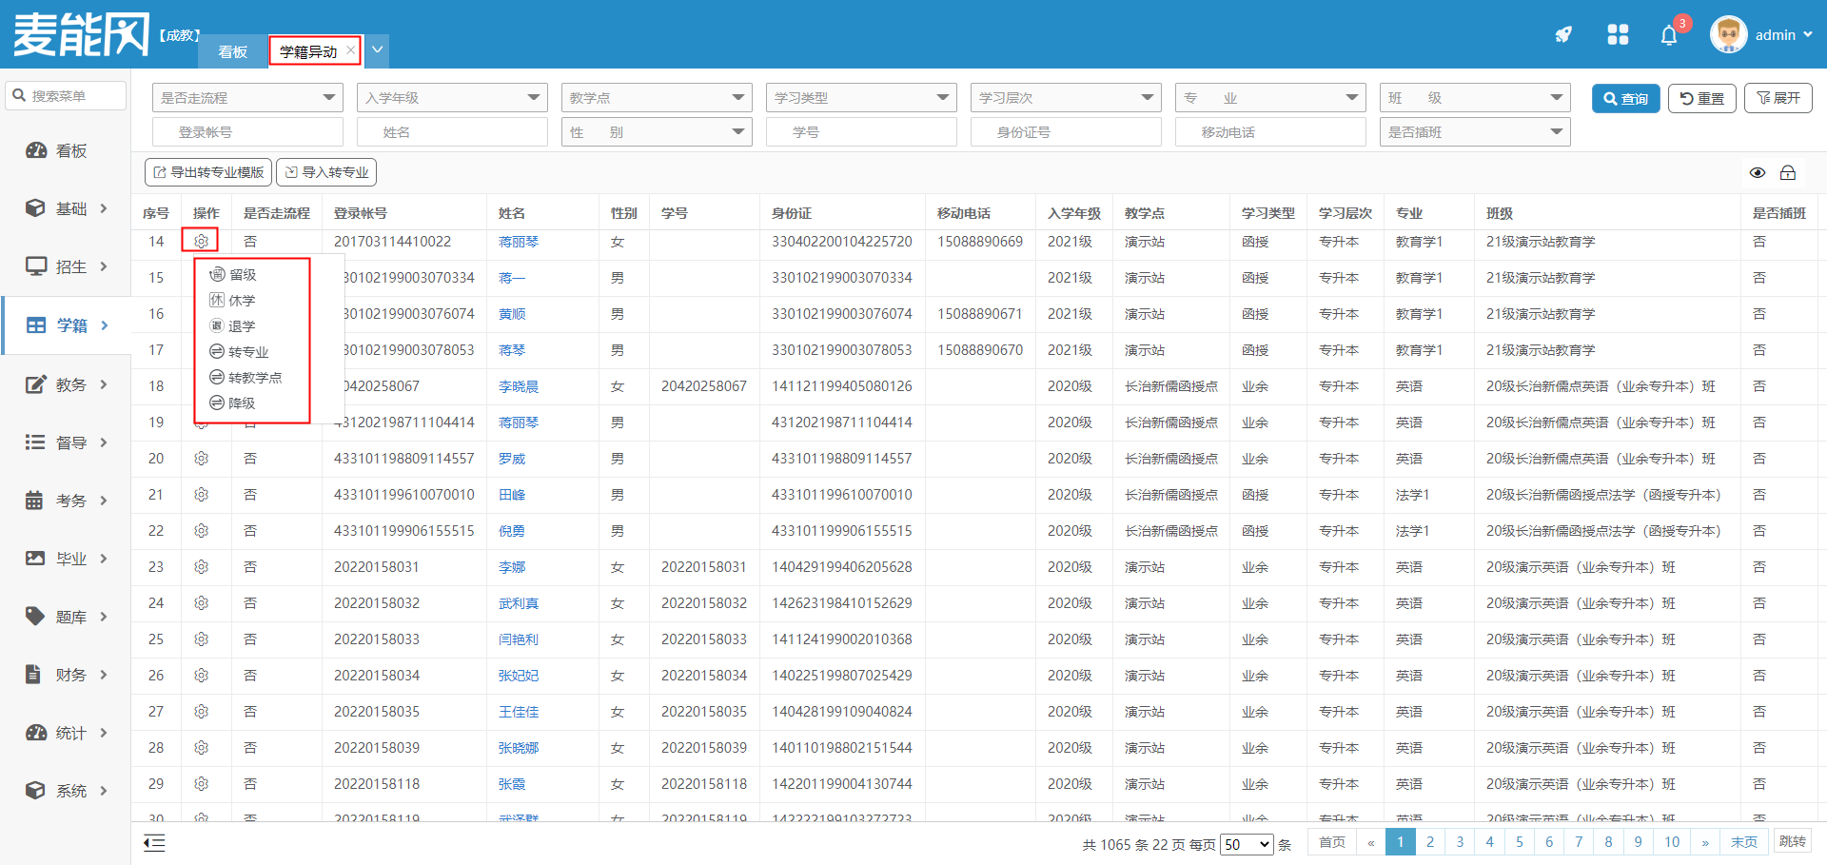Click the gear icon in row 25
The width and height of the screenshot is (1827, 865).
[x=201, y=639]
